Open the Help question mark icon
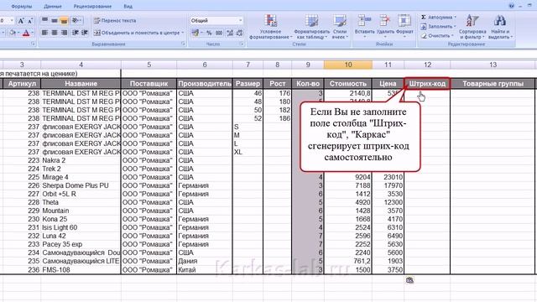 point(511,6)
